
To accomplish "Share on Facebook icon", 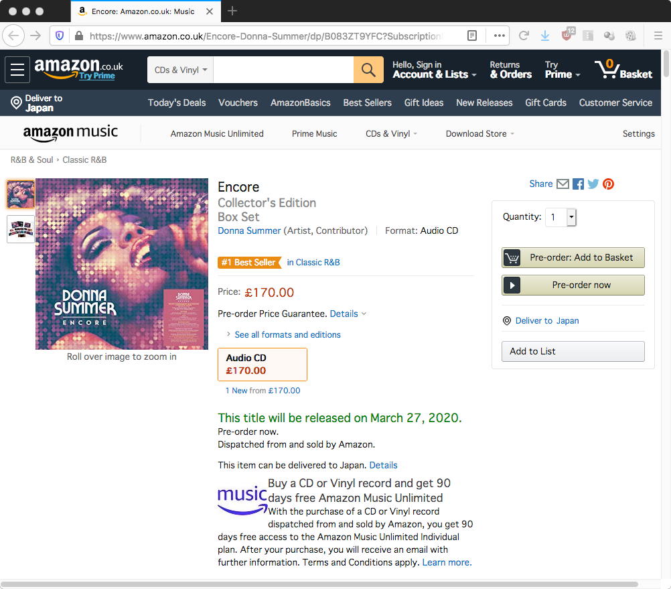I will [578, 184].
